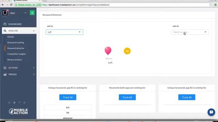Click the Dashboard clock icon
Viewport: 218px width, 122px height.
tap(5, 24)
